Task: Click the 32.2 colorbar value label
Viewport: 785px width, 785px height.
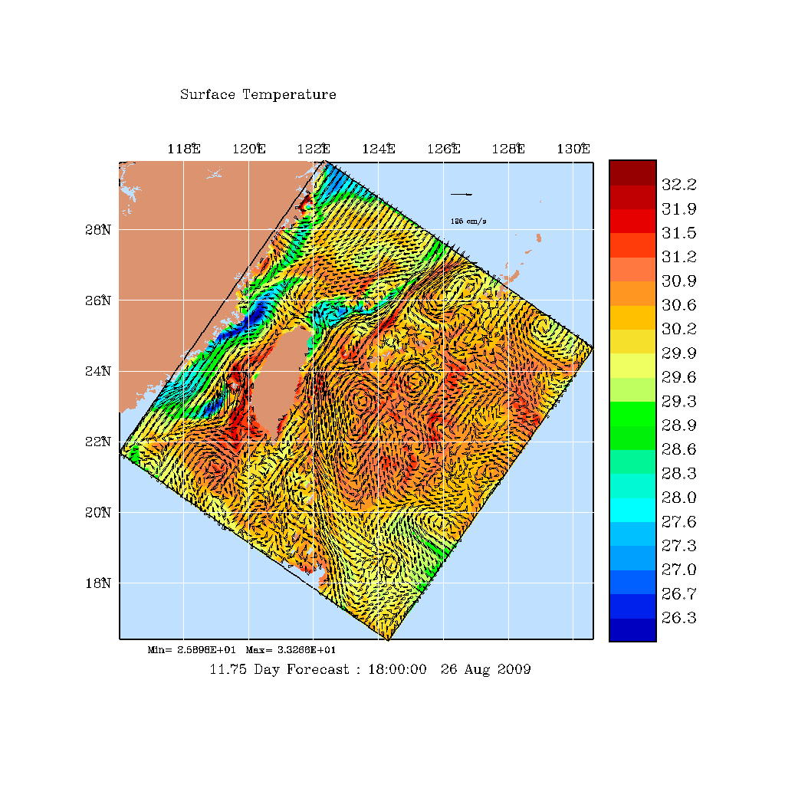Action: tap(678, 185)
